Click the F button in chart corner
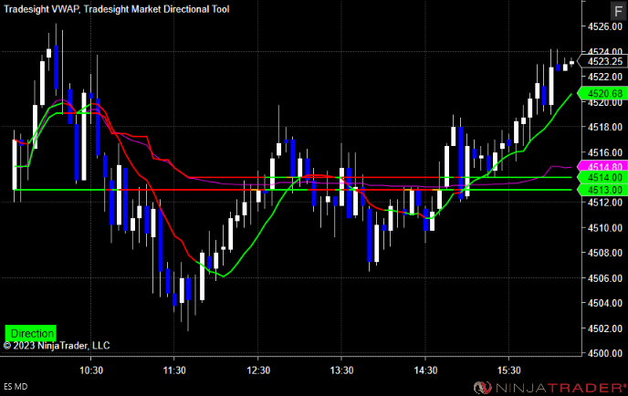This screenshot has width=628, height=396. point(618,11)
